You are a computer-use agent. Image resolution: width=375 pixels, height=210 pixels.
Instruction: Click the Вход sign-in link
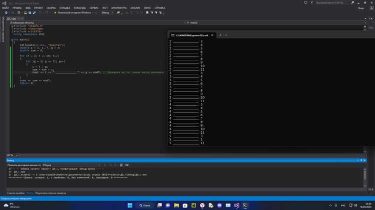point(360,8)
